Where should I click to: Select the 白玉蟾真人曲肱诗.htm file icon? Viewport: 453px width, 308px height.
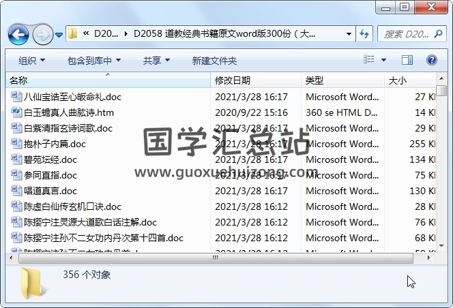[17, 112]
